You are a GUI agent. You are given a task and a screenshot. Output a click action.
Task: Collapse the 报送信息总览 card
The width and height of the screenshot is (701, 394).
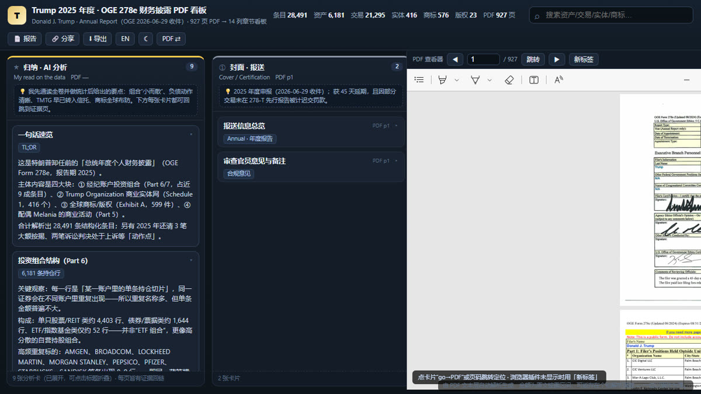(396, 125)
